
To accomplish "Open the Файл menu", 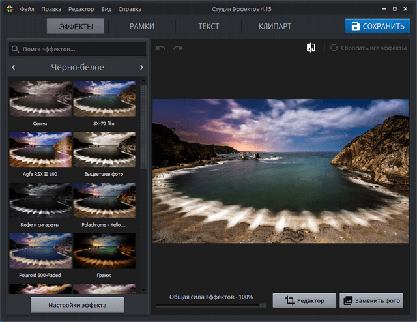I will click(x=27, y=10).
